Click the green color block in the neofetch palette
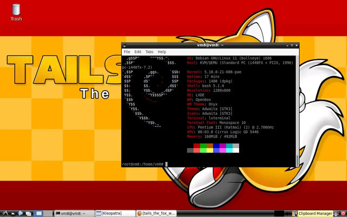 pos(203,146)
